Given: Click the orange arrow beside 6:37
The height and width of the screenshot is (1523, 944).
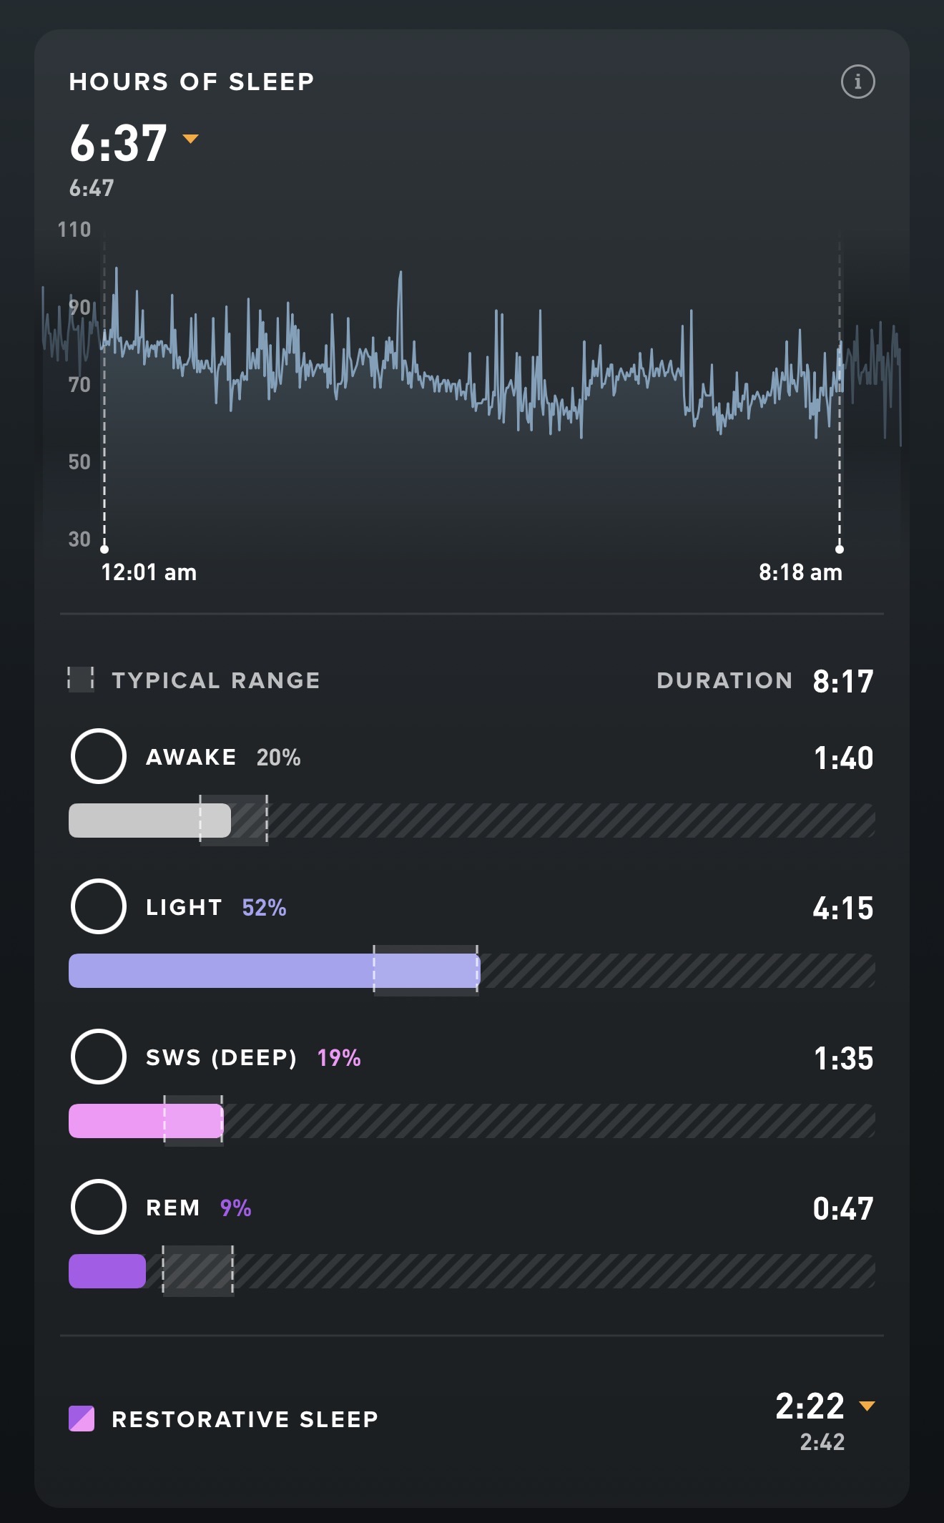Looking at the screenshot, I should point(190,139).
